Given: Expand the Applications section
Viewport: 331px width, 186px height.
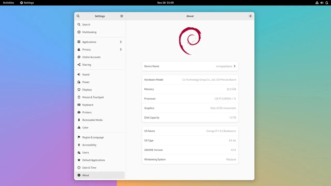Looking at the screenshot, I should tap(121, 42).
